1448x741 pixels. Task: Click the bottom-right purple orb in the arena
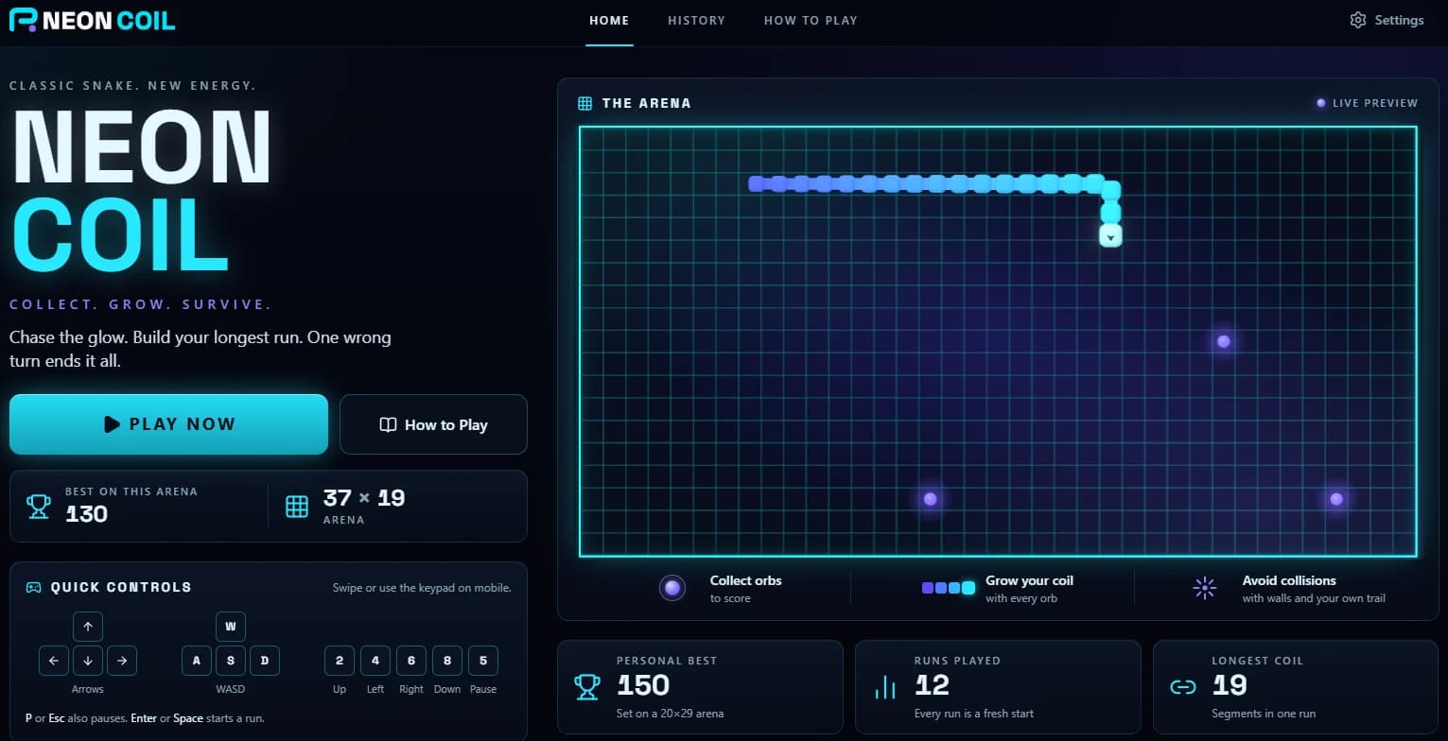pos(1336,499)
